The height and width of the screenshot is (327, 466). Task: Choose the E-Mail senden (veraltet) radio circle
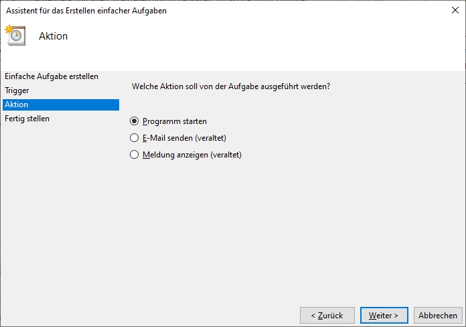[x=135, y=138]
